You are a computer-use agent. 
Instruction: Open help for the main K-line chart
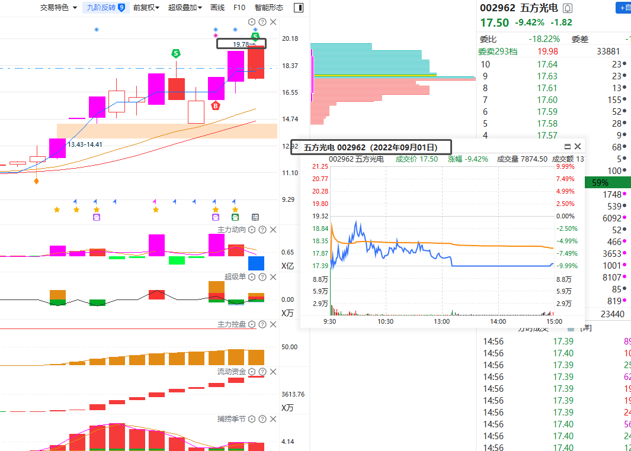click(262, 22)
